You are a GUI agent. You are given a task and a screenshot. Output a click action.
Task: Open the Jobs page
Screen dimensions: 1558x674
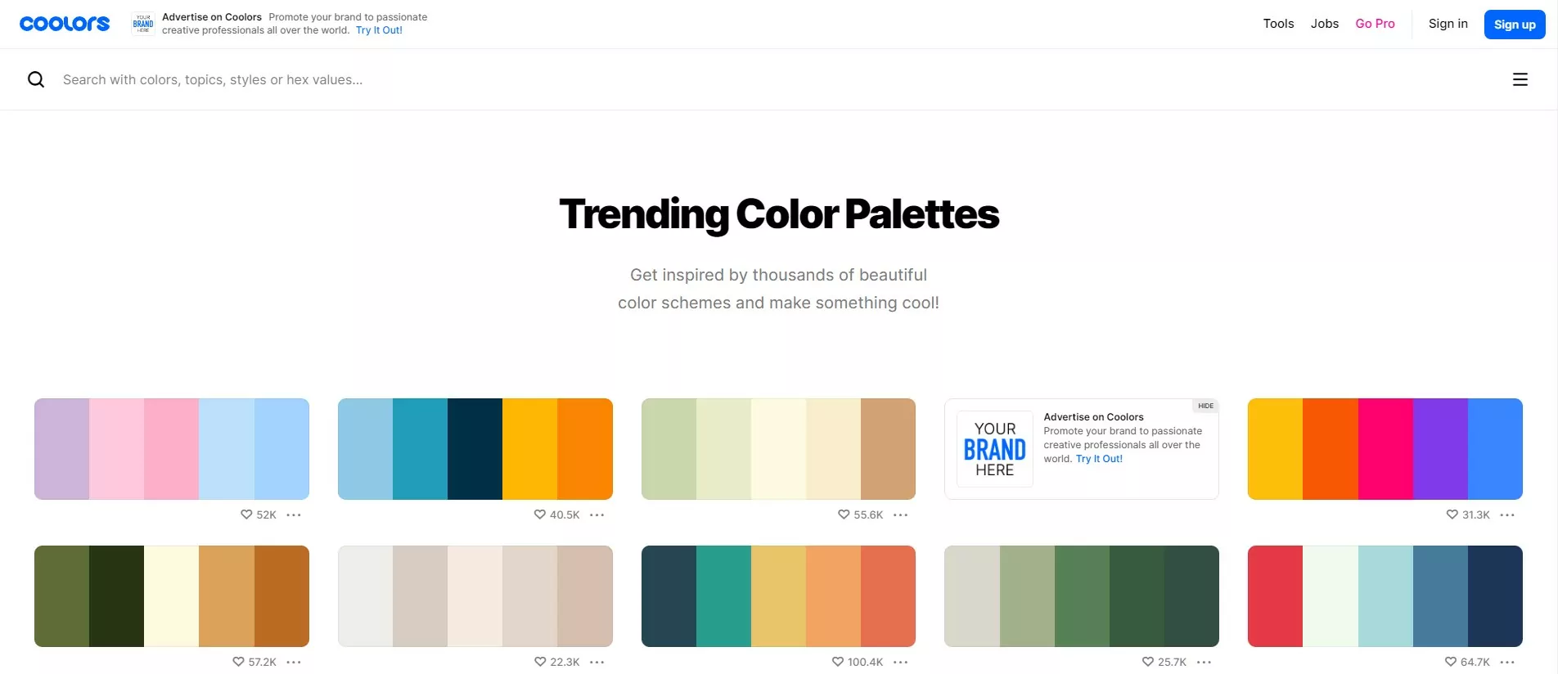tap(1324, 23)
